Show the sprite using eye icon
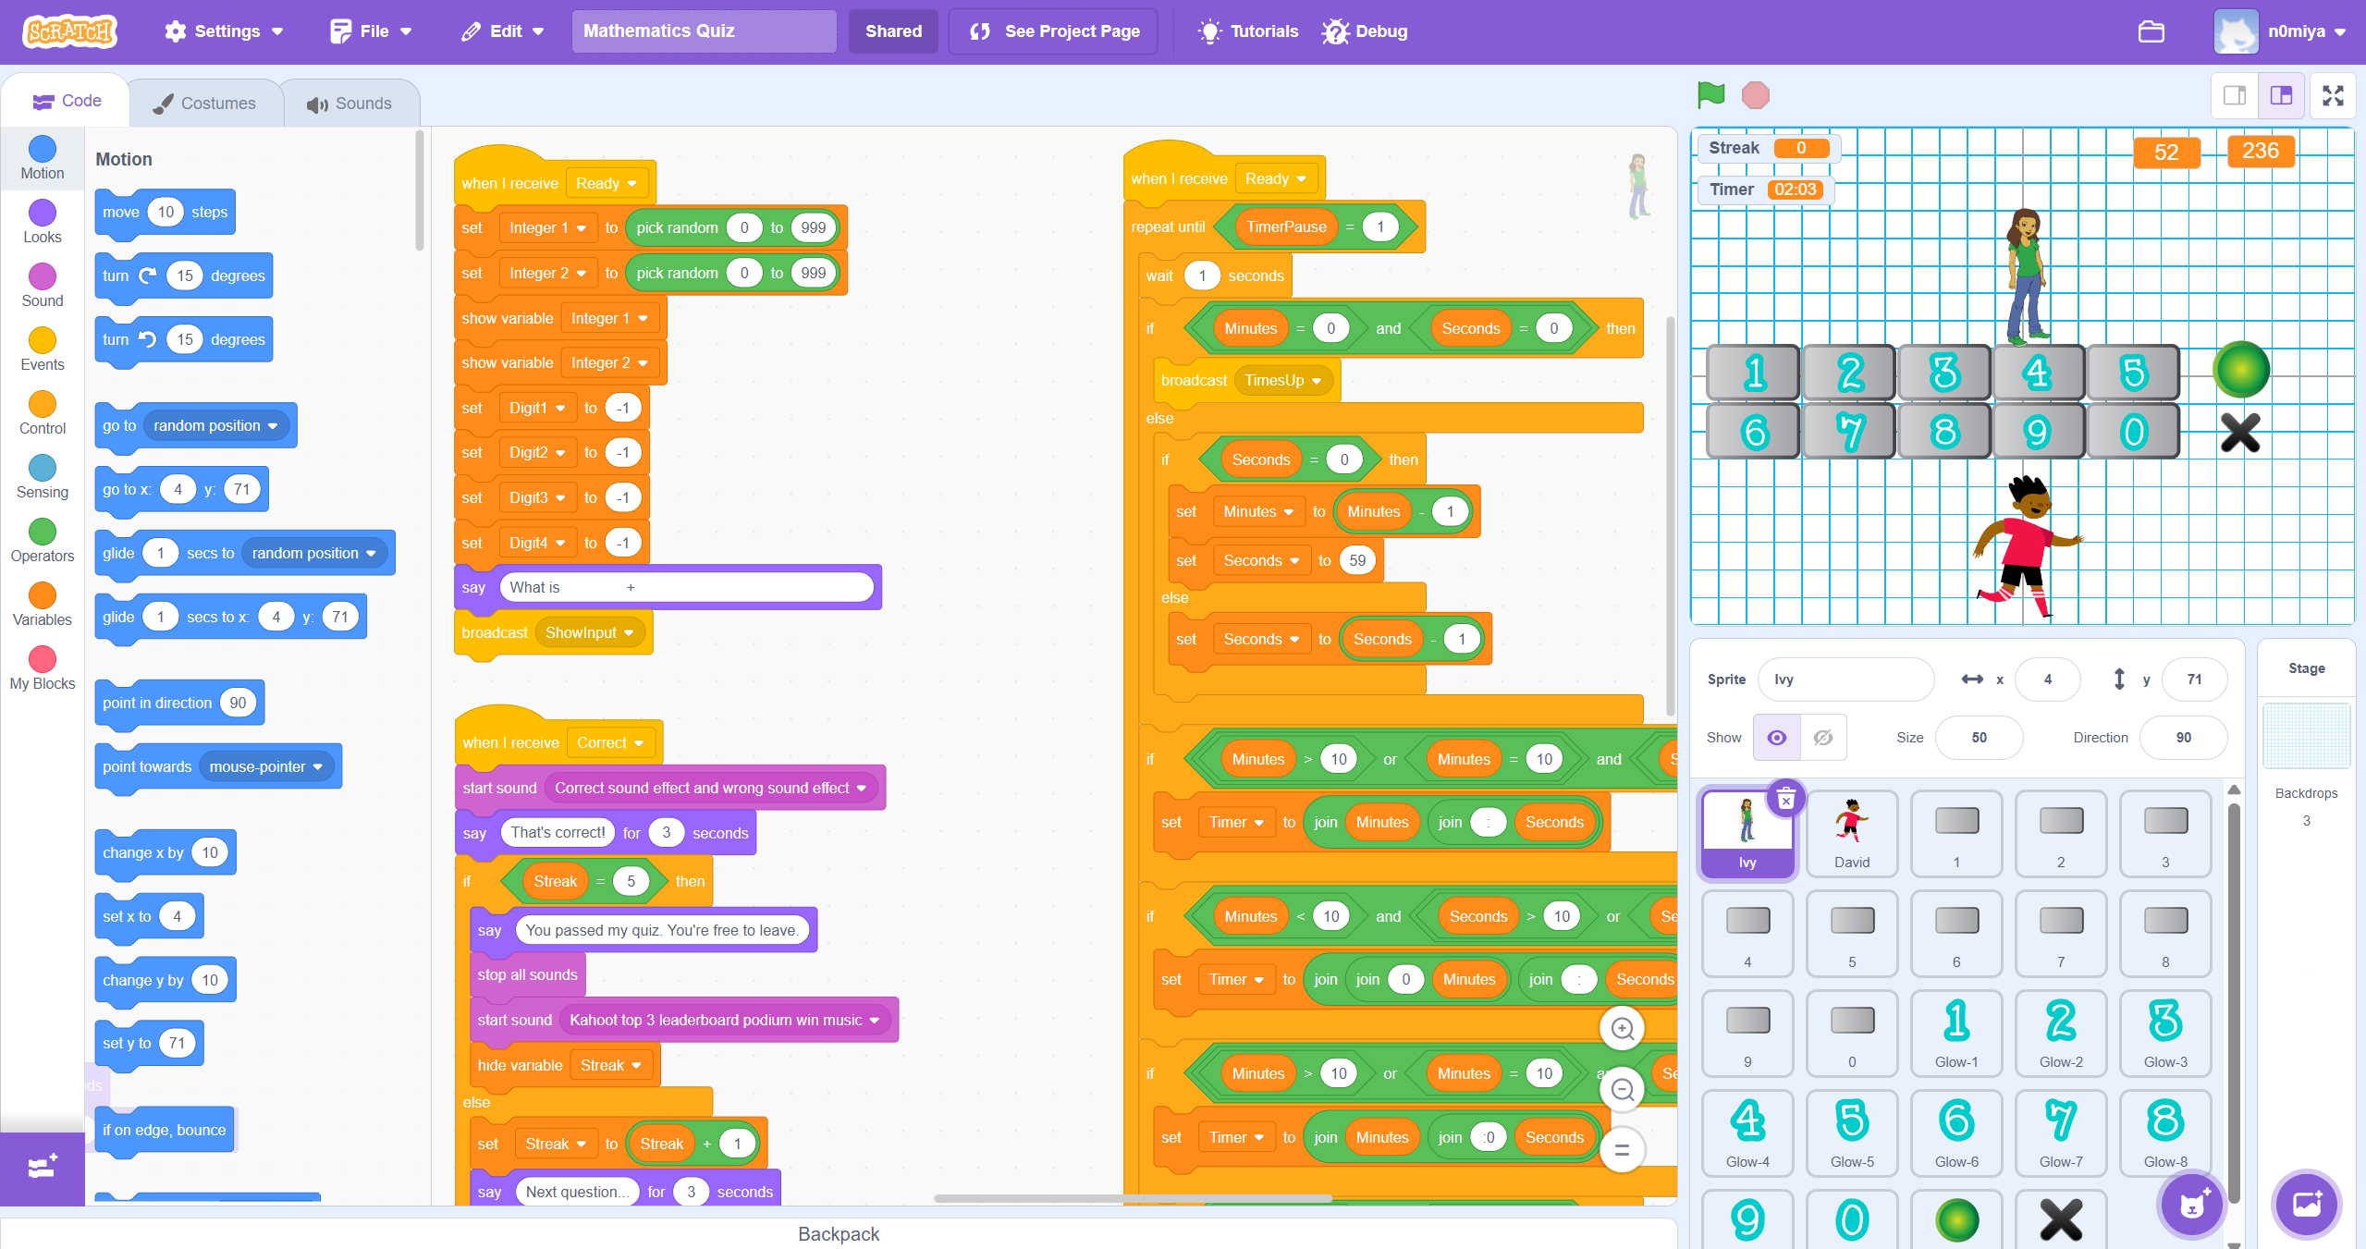Viewport: 2366px width, 1249px height. coord(1776,738)
